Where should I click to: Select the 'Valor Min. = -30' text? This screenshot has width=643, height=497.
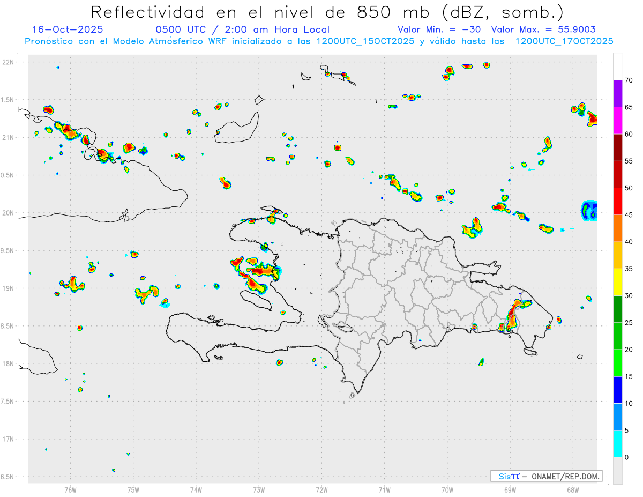(440, 29)
